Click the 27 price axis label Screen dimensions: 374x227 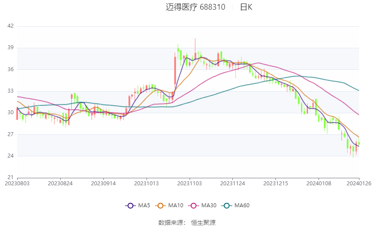11,134
